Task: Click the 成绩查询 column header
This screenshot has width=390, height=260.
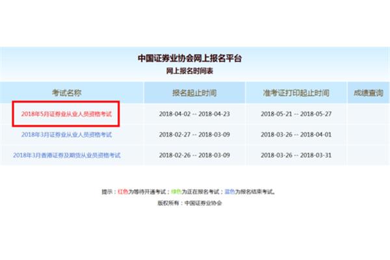Action: [x=369, y=93]
